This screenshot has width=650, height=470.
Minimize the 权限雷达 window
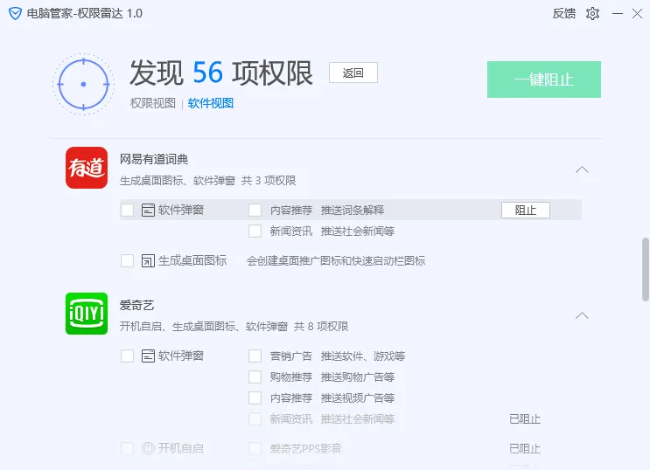coord(618,13)
